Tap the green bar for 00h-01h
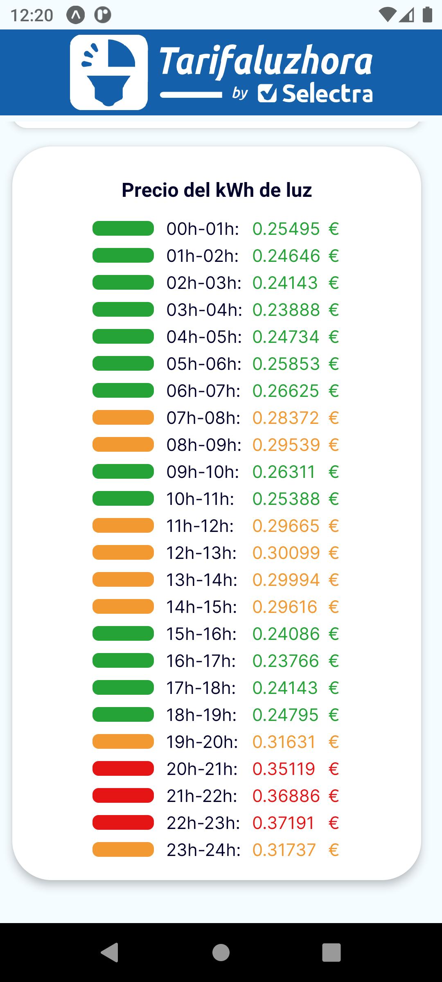The height and width of the screenshot is (982, 442). coord(123,228)
